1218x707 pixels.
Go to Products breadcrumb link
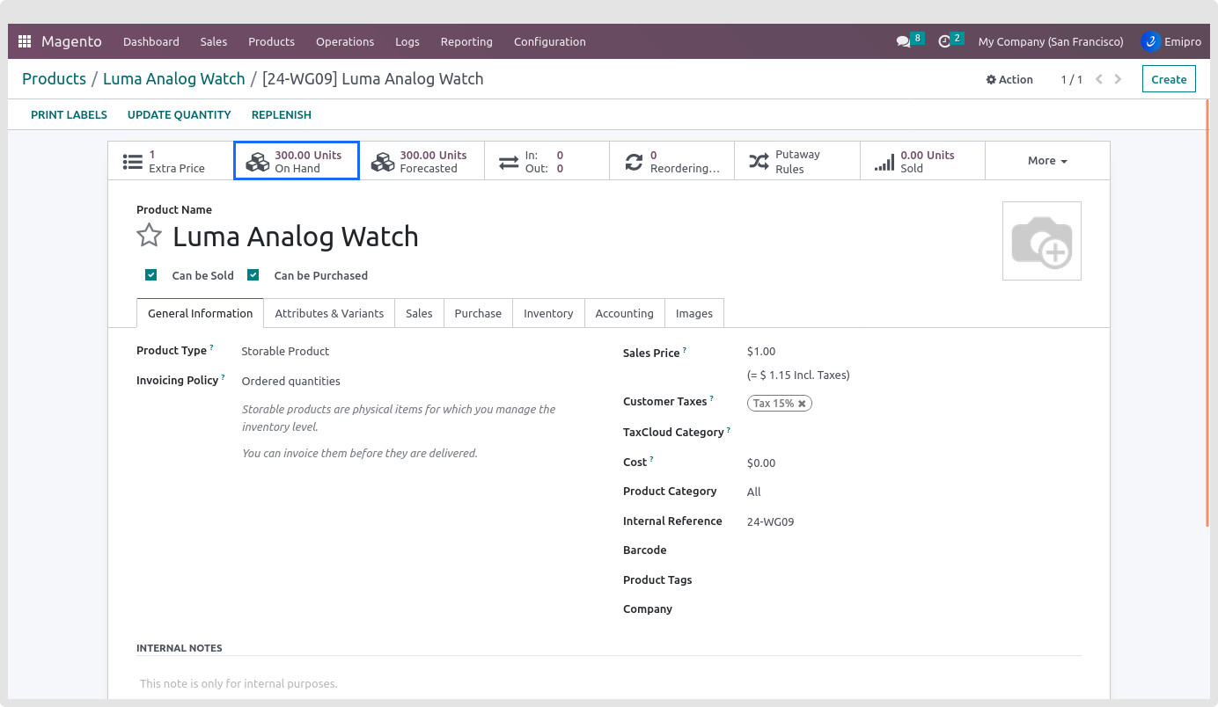(54, 79)
